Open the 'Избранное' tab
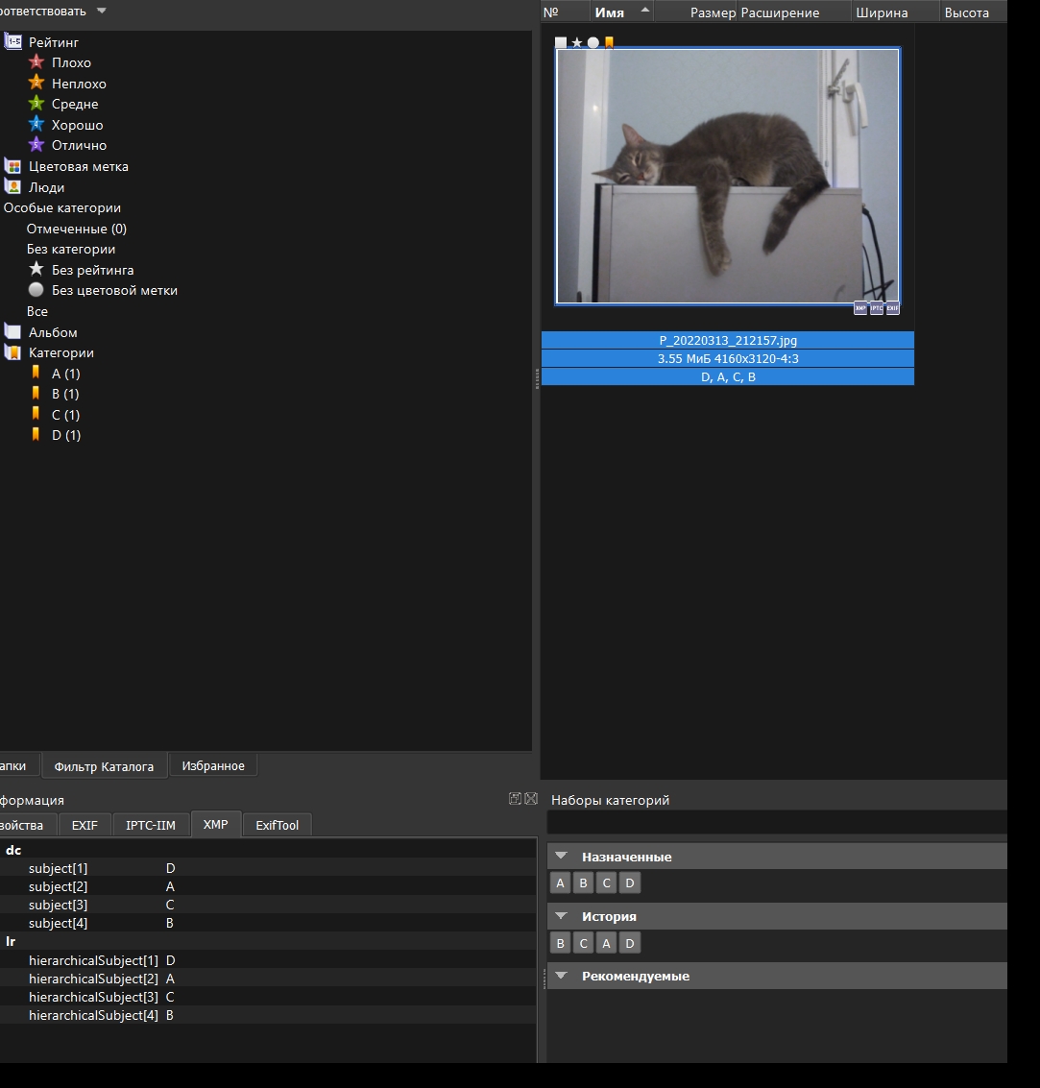The image size is (1040, 1088). (x=212, y=765)
